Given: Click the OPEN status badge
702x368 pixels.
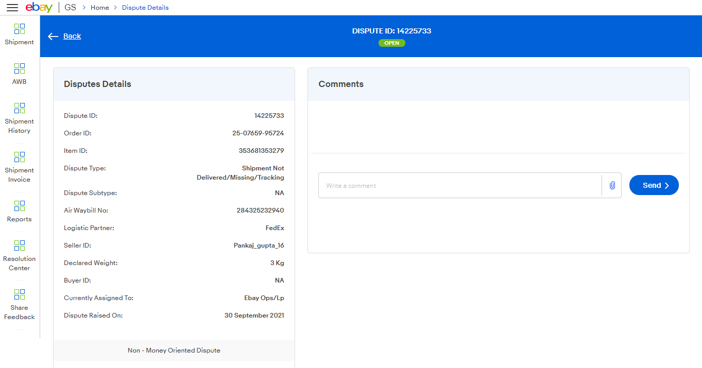Looking at the screenshot, I should [x=391, y=43].
